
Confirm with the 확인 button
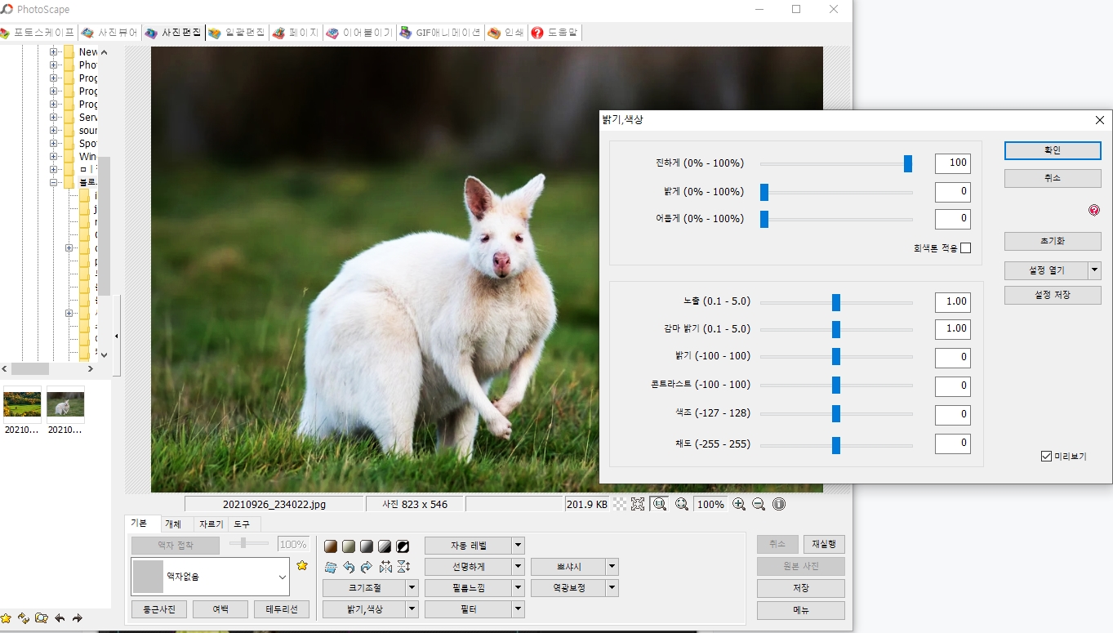point(1053,150)
